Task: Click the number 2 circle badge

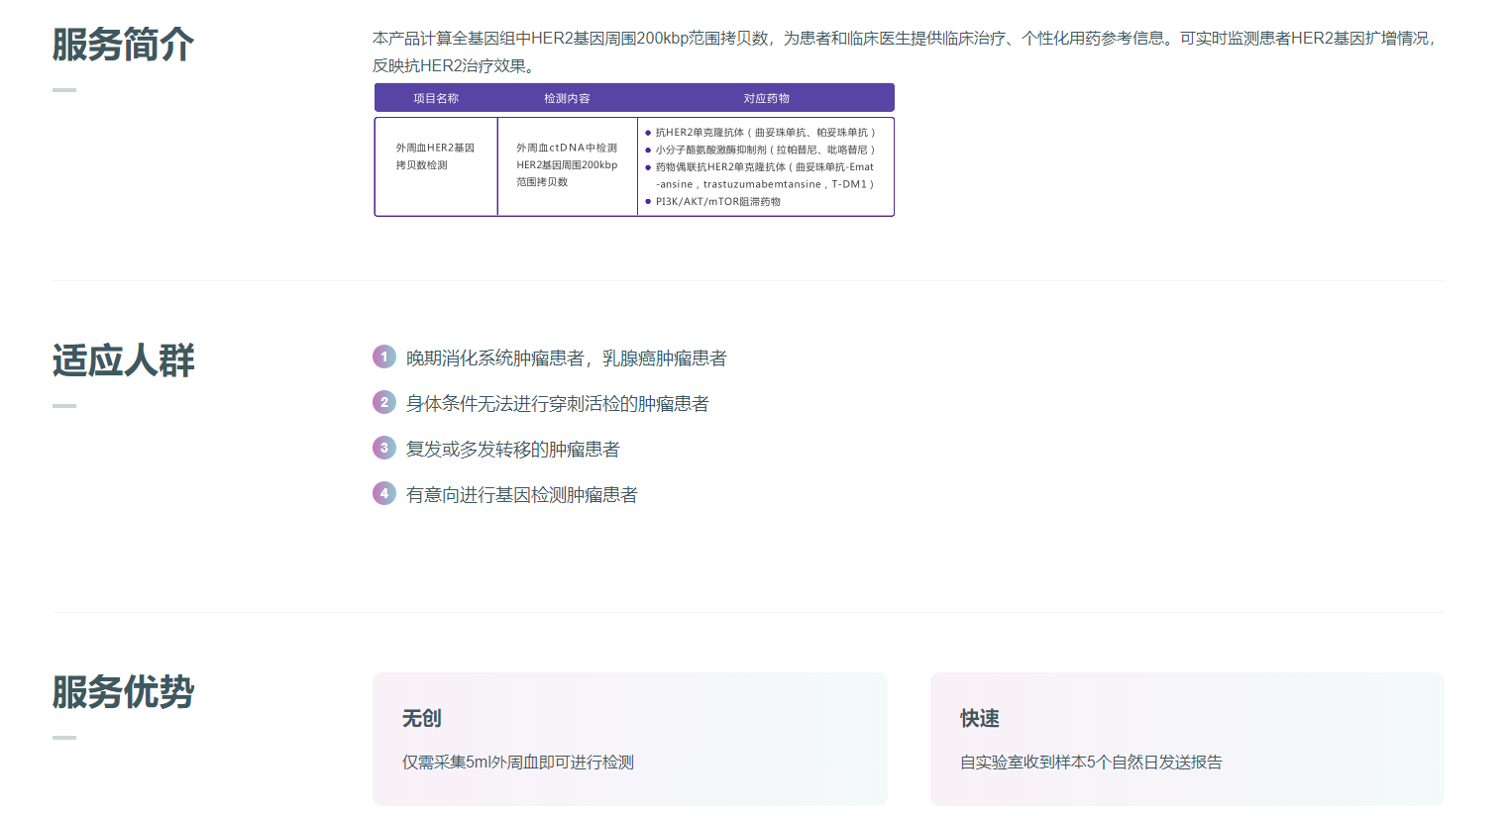Action: (x=384, y=402)
